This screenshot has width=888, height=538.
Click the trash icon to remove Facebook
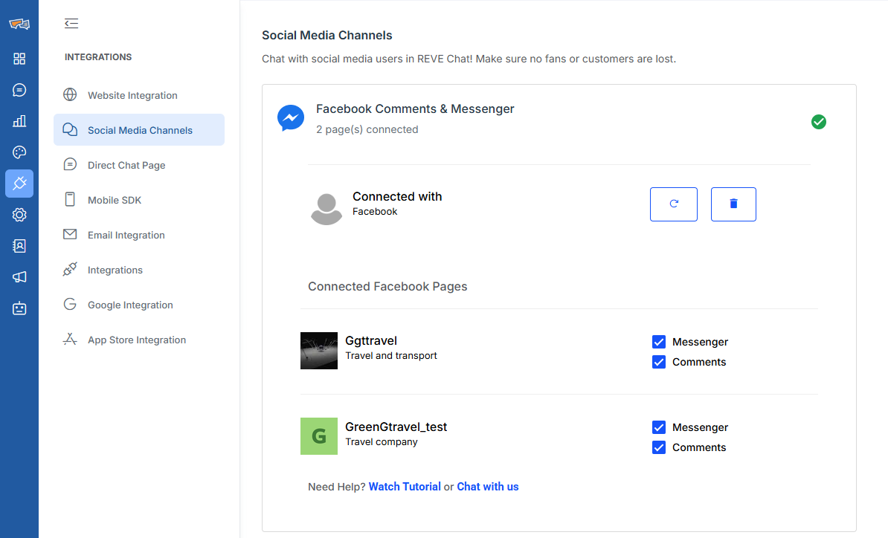click(x=733, y=204)
